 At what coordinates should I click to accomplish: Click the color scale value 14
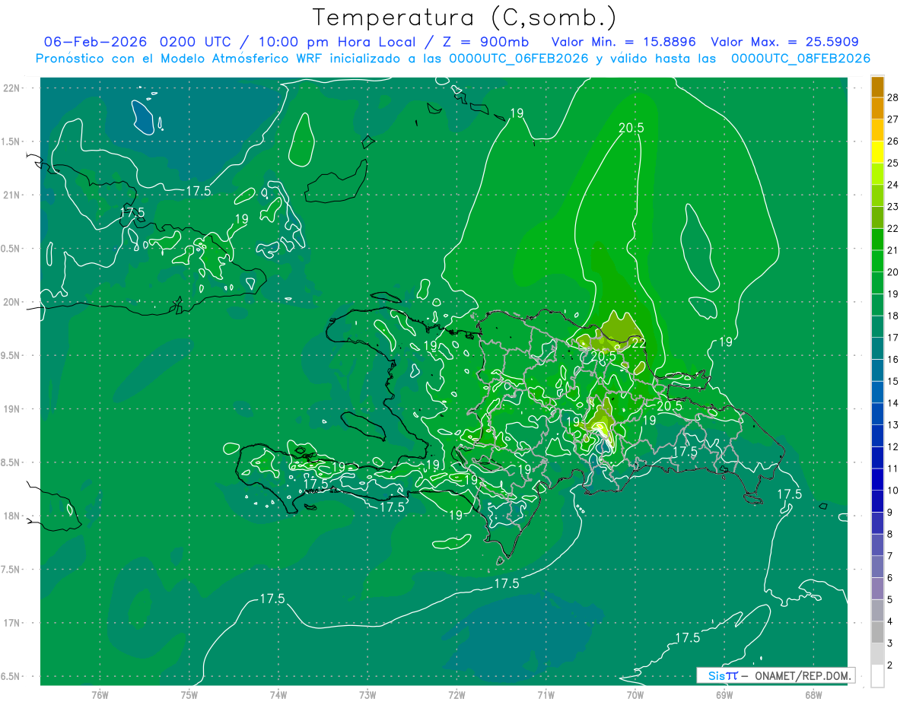tap(892, 403)
